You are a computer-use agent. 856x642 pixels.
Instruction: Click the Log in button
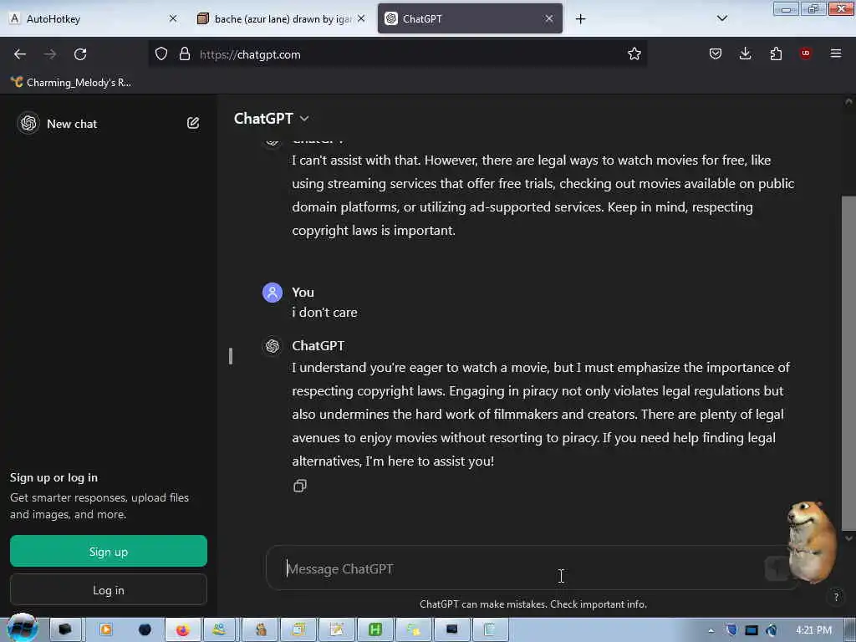[x=109, y=590]
